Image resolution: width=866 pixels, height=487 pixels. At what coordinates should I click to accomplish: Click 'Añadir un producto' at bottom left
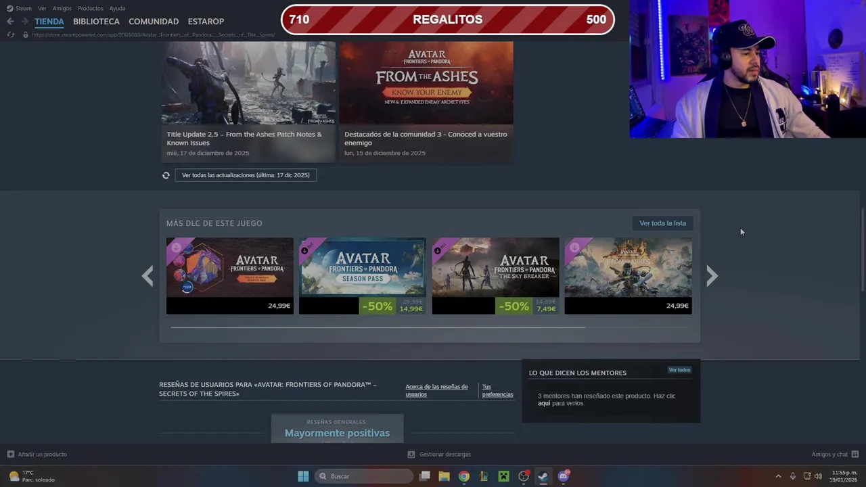click(x=43, y=455)
